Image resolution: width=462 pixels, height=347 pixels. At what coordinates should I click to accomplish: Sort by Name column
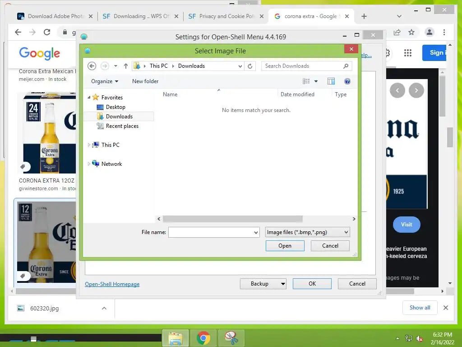[170, 94]
